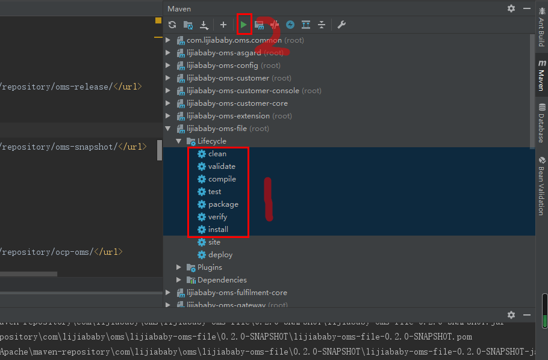The height and width of the screenshot is (360, 548).
Task: Expand lijiababy-oms-config project node
Action: click(168, 66)
